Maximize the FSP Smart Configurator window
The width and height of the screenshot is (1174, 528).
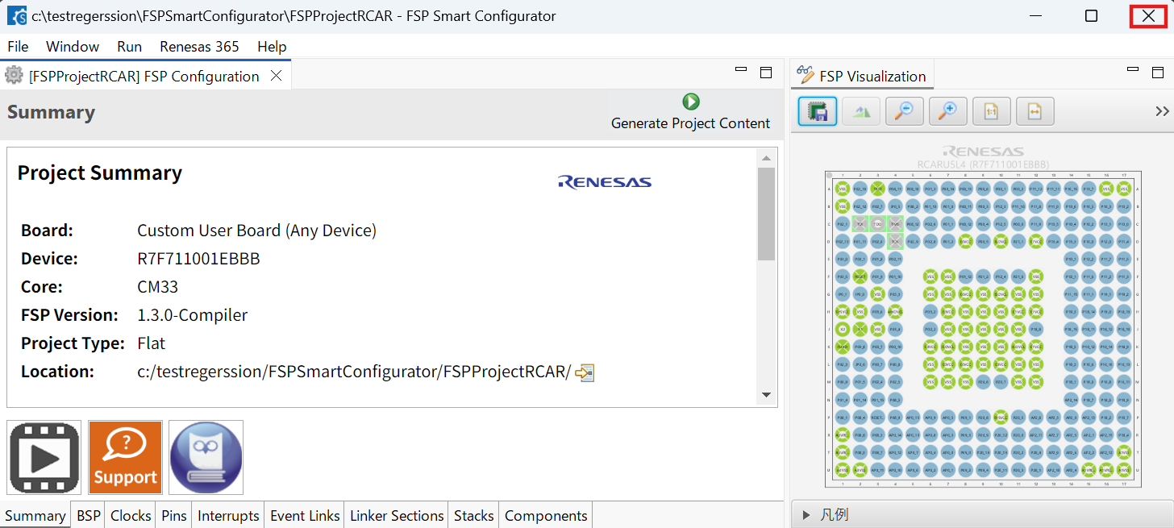(1091, 16)
